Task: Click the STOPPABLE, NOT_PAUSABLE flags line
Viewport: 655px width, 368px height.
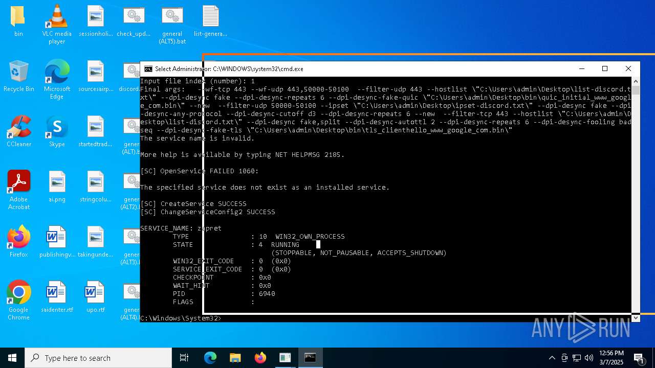Action: click(x=359, y=252)
